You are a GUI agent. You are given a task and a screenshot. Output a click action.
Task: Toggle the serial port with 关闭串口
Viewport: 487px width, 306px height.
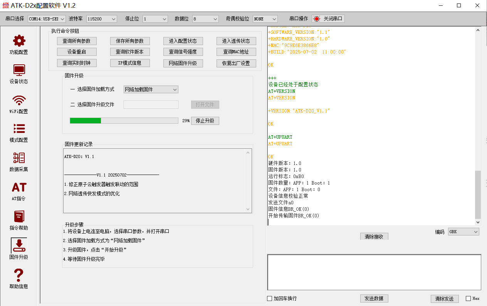328,18
